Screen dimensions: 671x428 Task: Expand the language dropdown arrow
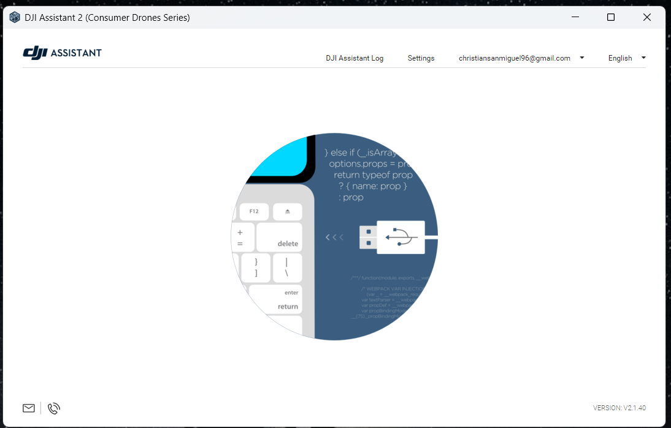[x=643, y=58]
